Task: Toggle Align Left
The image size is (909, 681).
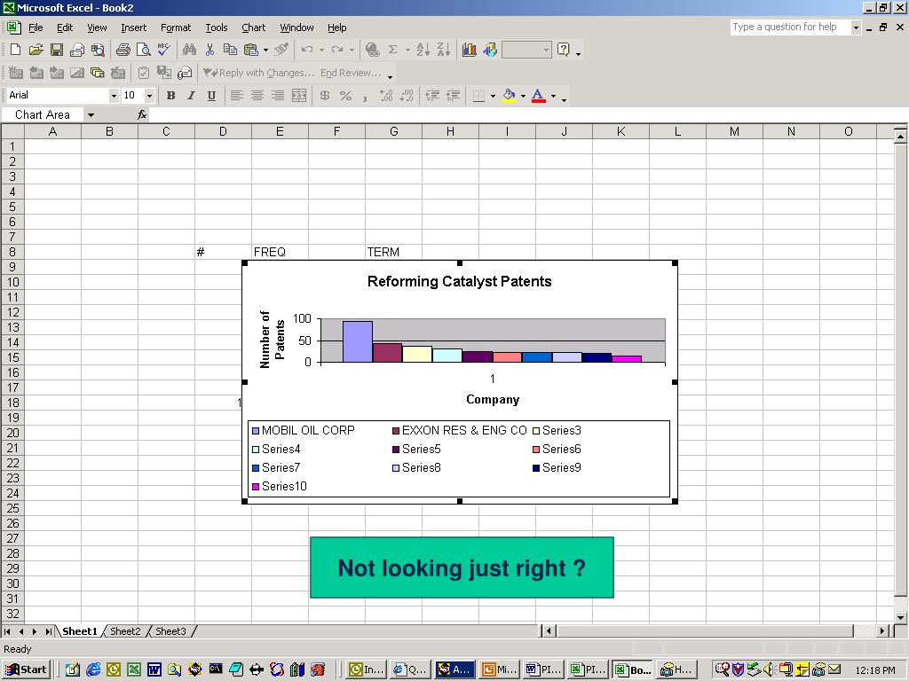Action: pyautogui.click(x=236, y=96)
